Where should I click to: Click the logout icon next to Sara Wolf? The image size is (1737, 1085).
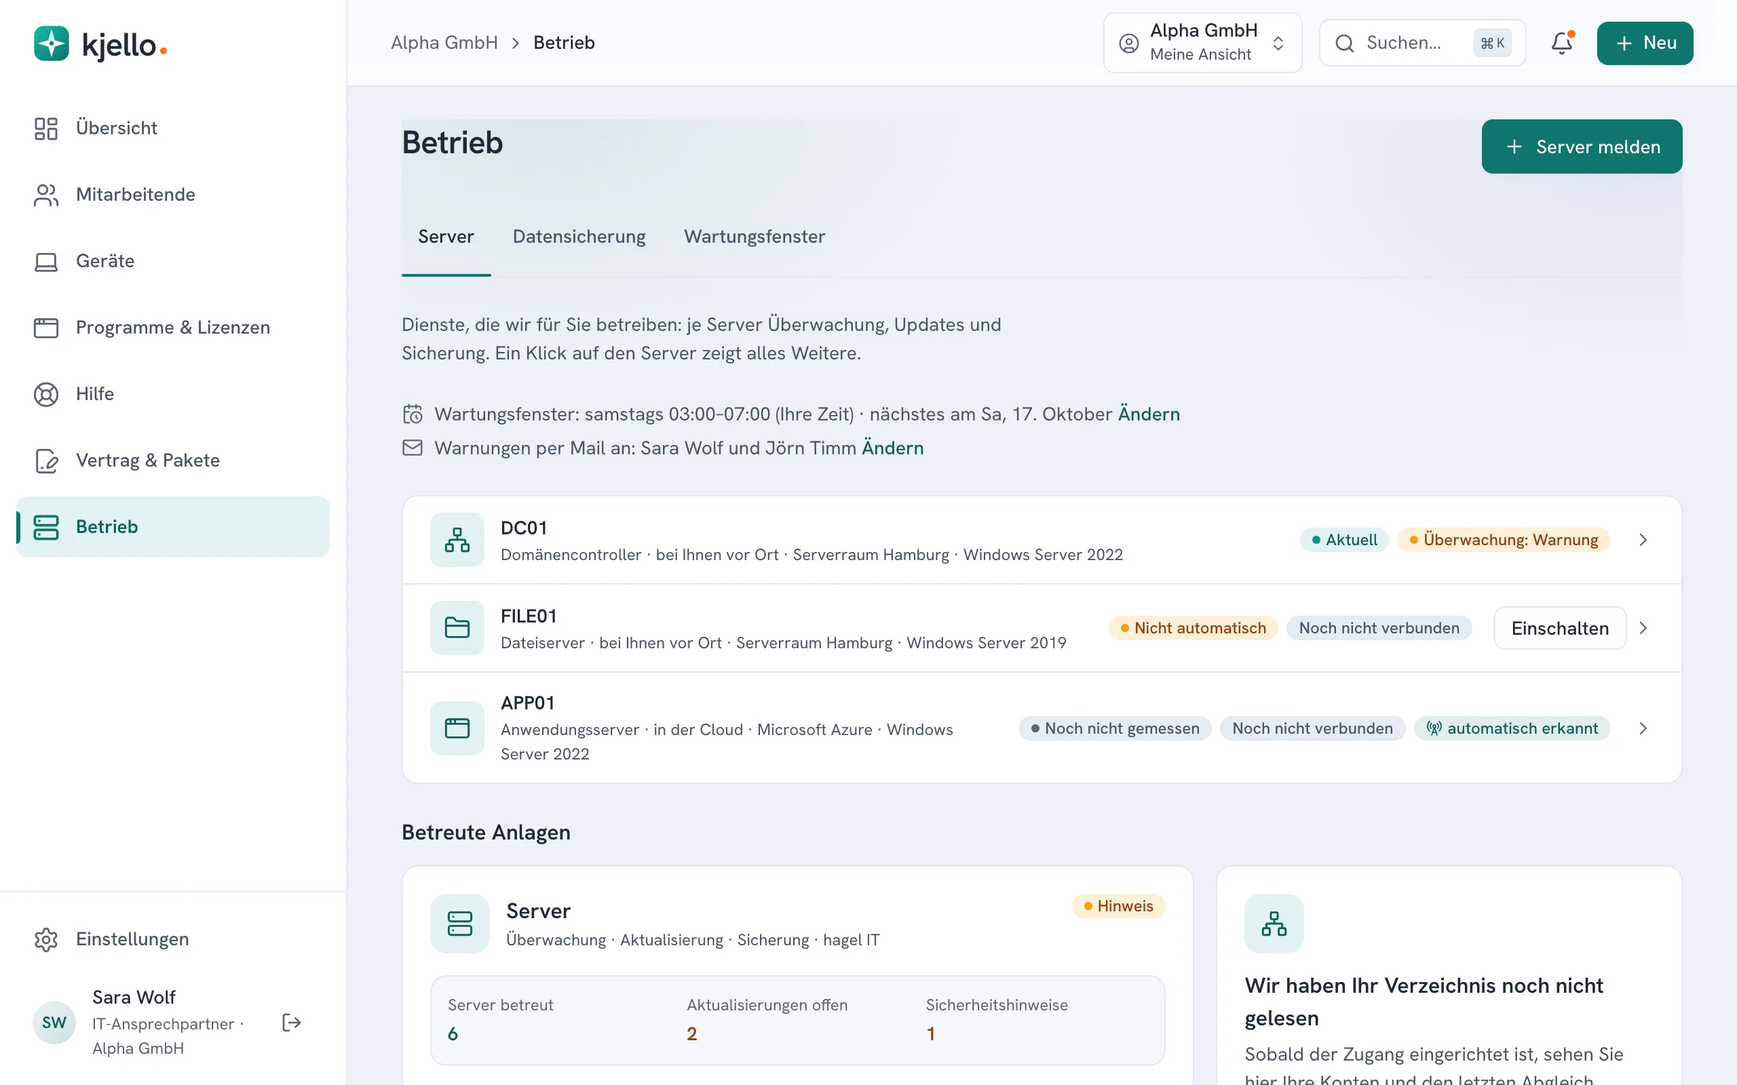click(x=291, y=1023)
